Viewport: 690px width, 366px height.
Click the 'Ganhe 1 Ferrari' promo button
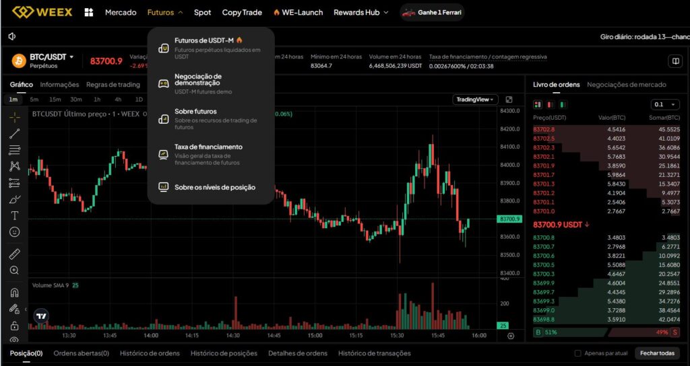pos(432,12)
